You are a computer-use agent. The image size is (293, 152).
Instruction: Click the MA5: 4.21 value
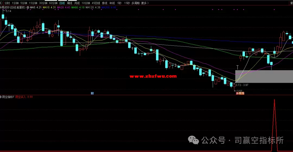coord(36,8)
